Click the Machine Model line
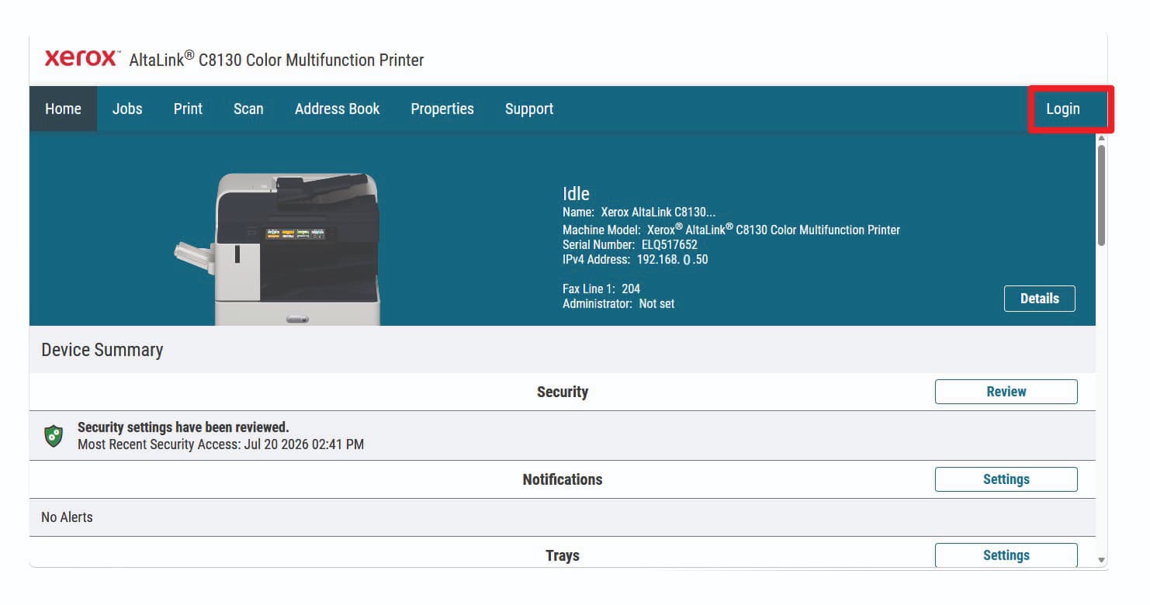This screenshot has width=1150, height=605. tap(731, 229)
